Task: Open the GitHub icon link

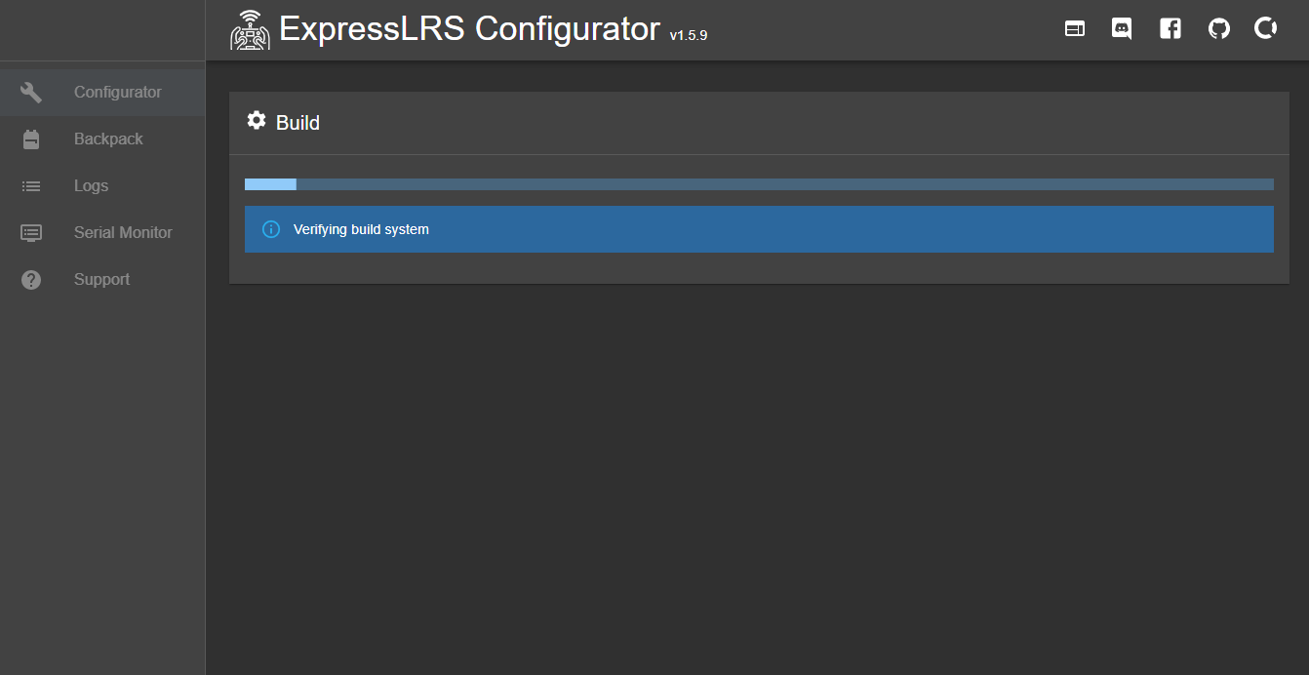Action: tap(1218, 29)
